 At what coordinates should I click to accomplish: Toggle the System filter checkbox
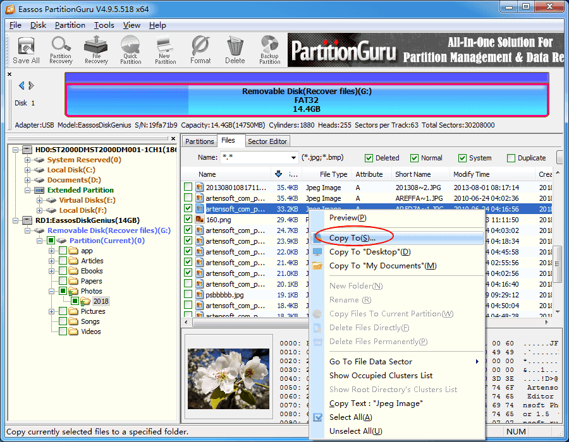pos(462,158)
